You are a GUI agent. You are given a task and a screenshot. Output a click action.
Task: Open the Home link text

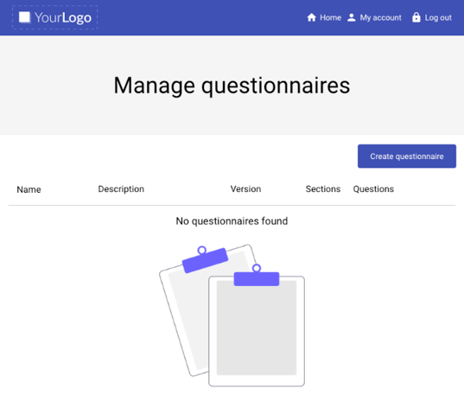(x=331, y=18)
